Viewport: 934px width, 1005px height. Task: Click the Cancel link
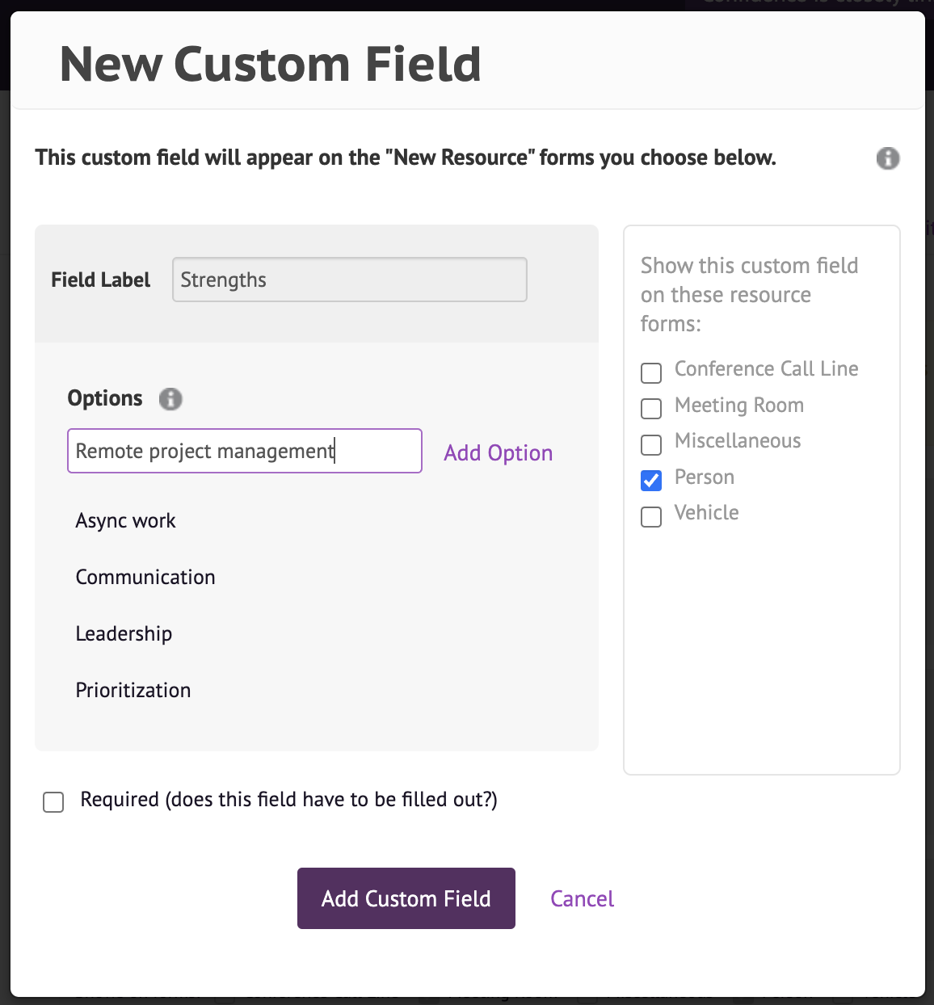tap(582, 898)
